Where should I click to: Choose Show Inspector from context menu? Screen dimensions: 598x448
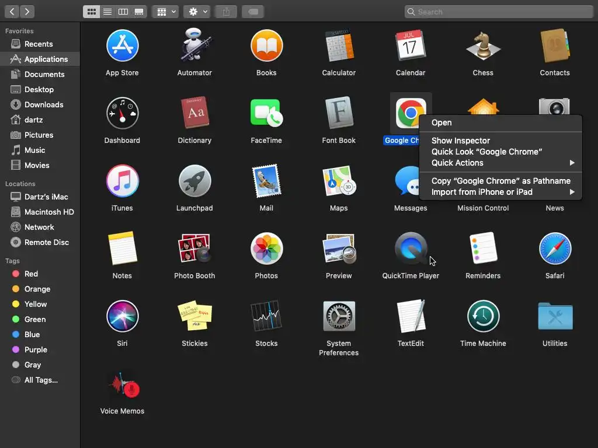coord(500,141)
